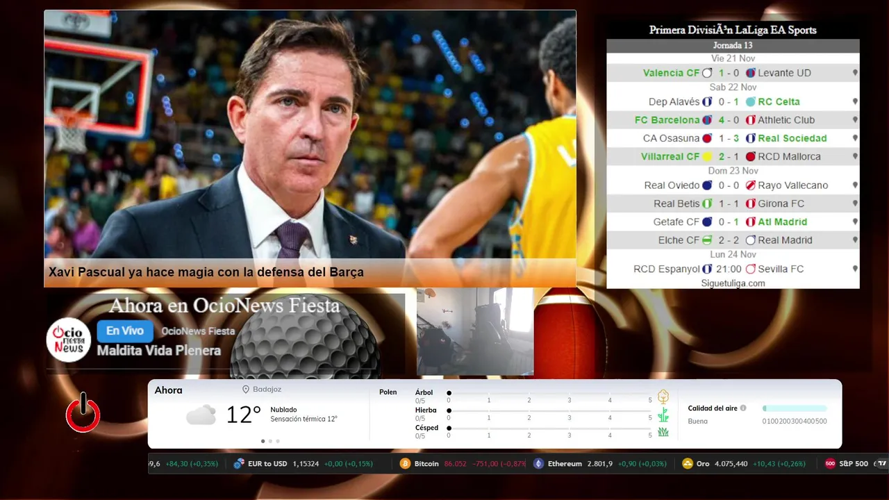Click the Atl Madrid crest
The image size is (889, 500).
(750, 222)
